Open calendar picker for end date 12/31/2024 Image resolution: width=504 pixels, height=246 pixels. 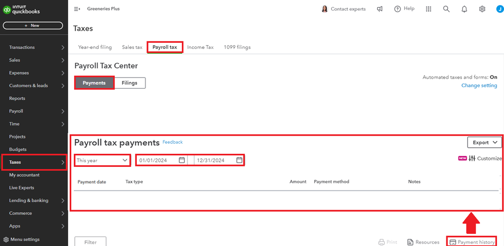point(239,160)
